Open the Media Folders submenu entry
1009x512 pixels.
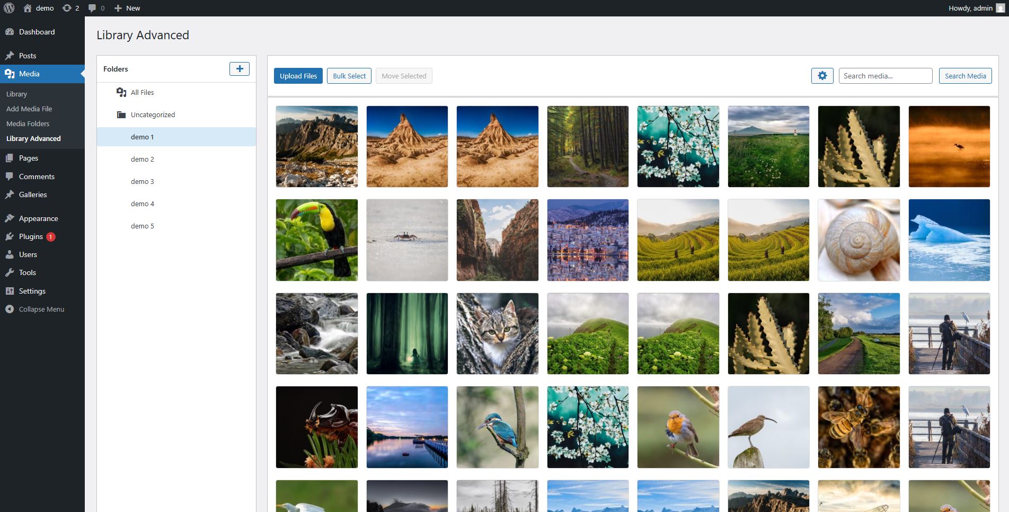(x=28, y=123)
